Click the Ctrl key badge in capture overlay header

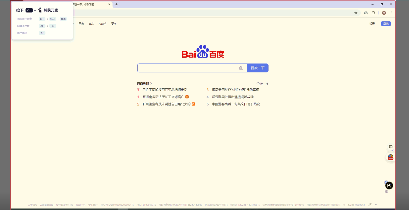pyautogui.click(x=29, y=10)
